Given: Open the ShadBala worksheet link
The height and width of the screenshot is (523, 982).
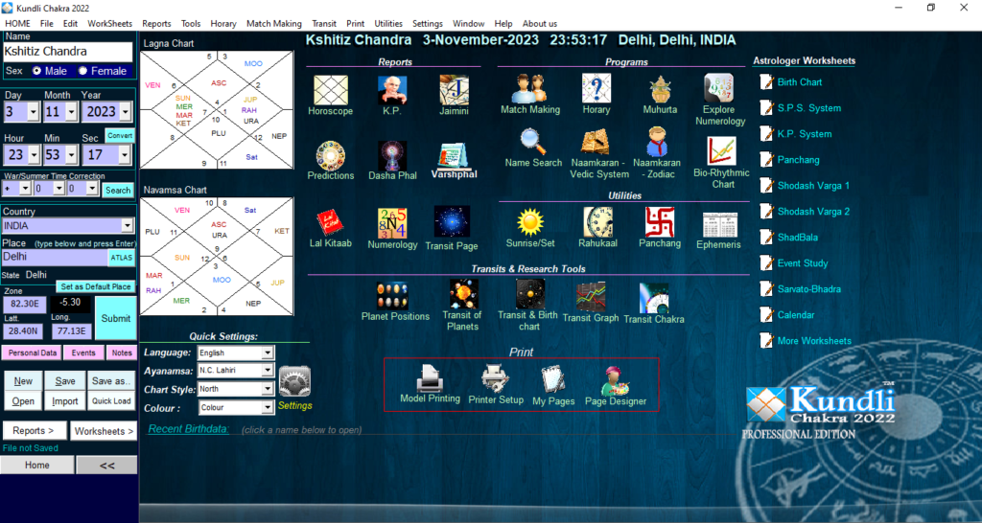Looking at the screenshot, I should [797, 238].
